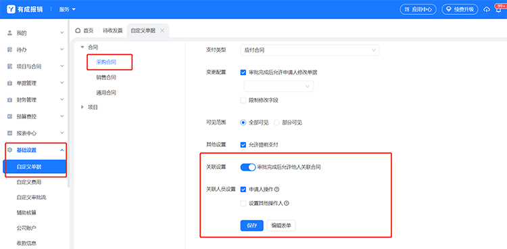The width and height of the screenshot is (507, 249).
Task: Toggle 审批完成后允许他人关联合同 switch
Action: 248,167
